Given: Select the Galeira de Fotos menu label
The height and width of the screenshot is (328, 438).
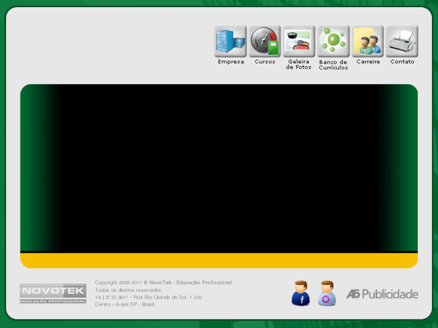Looking at the screenshot, I should [x=299, y=64].
